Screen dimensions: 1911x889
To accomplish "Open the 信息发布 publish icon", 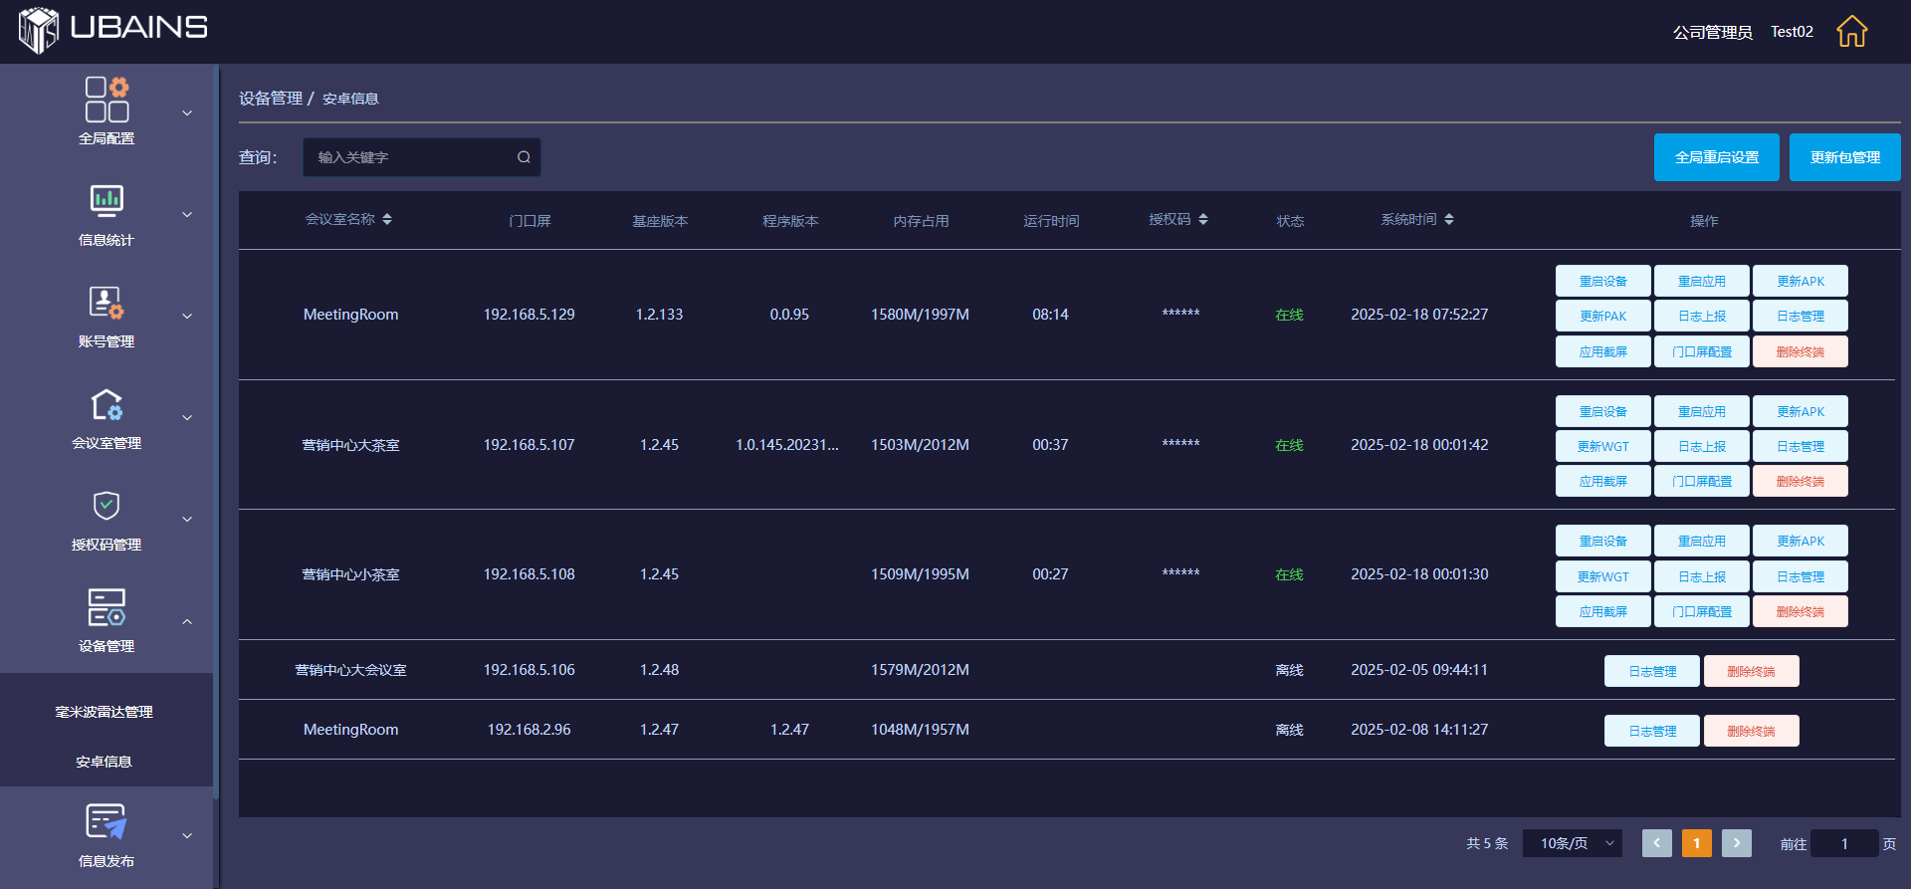I will click(x=106, y=822).
